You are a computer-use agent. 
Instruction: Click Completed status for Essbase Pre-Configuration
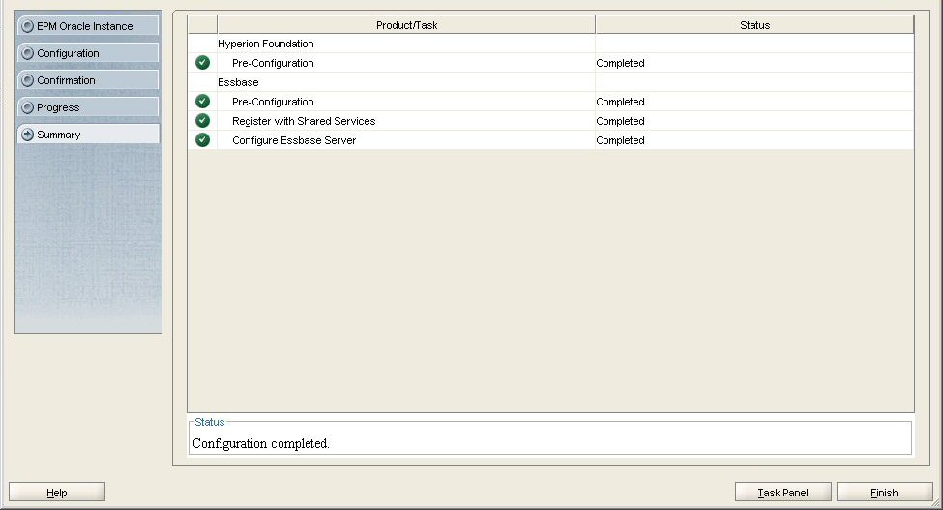(620, 102)
